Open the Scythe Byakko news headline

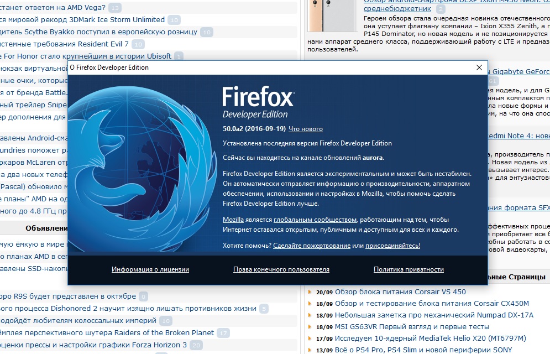(98, 32)
